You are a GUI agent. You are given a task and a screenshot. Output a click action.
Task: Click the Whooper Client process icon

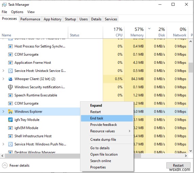pyautogui.click(x=11, y=79)
